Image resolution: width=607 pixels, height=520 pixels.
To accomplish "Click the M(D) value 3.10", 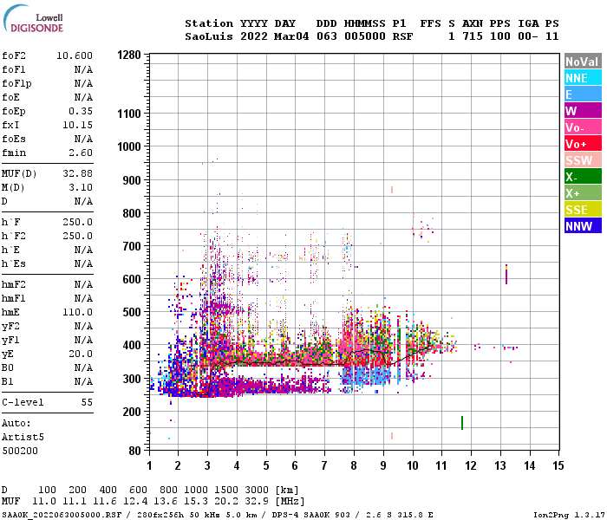I will point(81,187).
